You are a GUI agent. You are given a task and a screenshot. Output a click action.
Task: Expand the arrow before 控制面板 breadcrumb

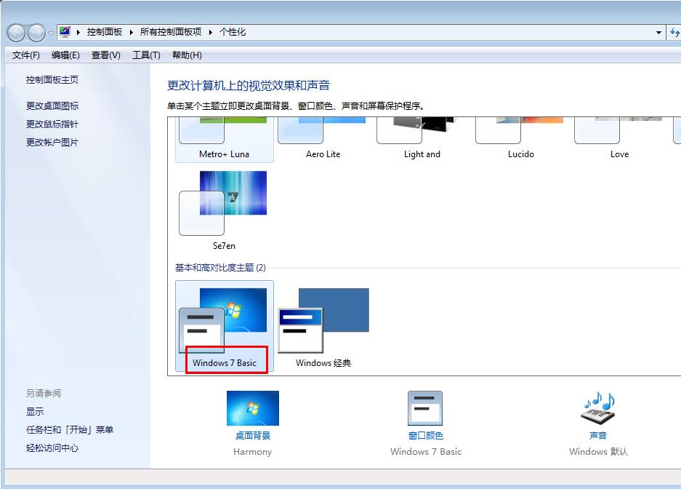coord(78,32)
